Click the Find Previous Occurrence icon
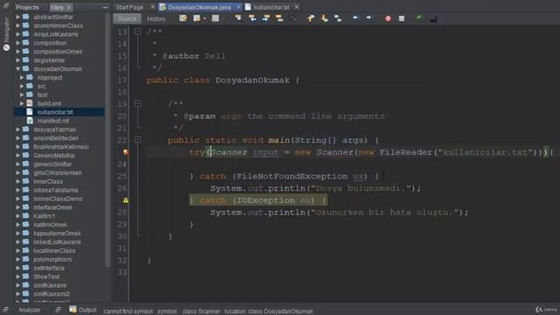Image resolution: width=560 pixels, height=315 pixels. tap(252, 18)
